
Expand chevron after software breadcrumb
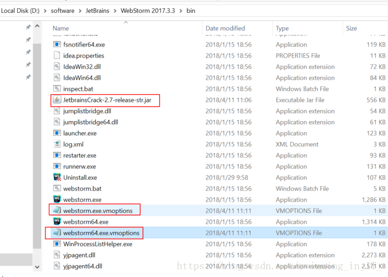tap(80, 11)
